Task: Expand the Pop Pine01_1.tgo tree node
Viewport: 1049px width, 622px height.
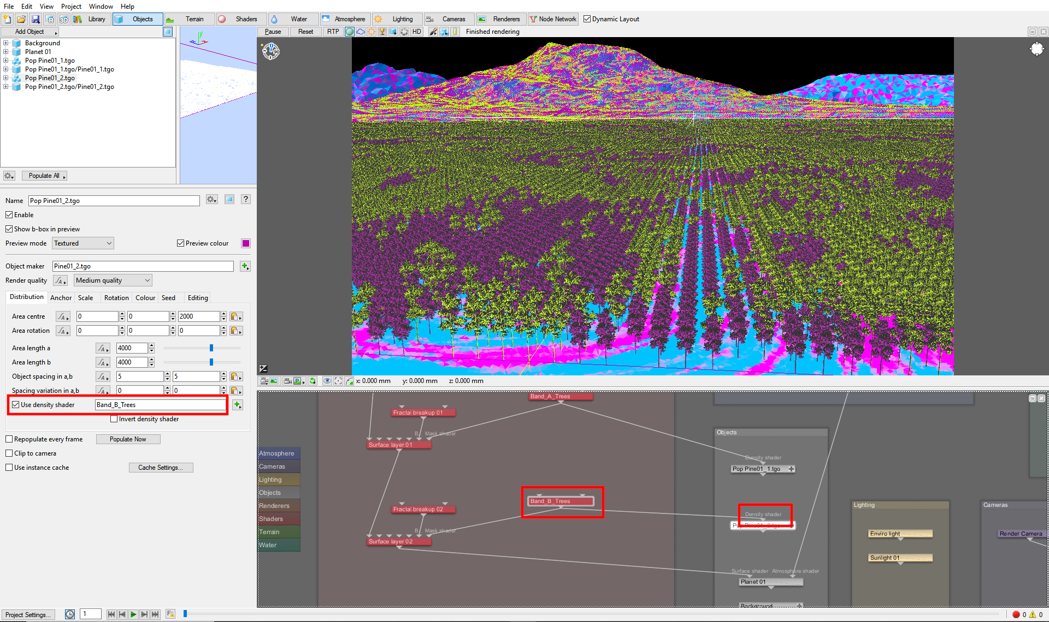Action: point(5,61)
